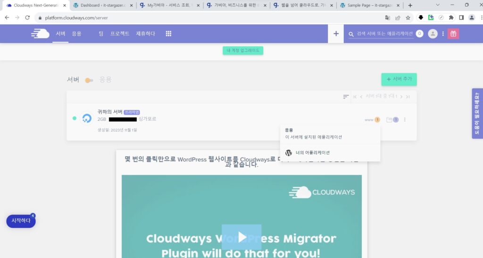Go to last page of server list

[408, 97]
